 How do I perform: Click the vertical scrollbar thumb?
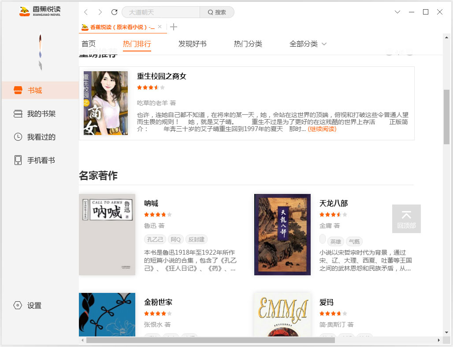pos(447,117)
